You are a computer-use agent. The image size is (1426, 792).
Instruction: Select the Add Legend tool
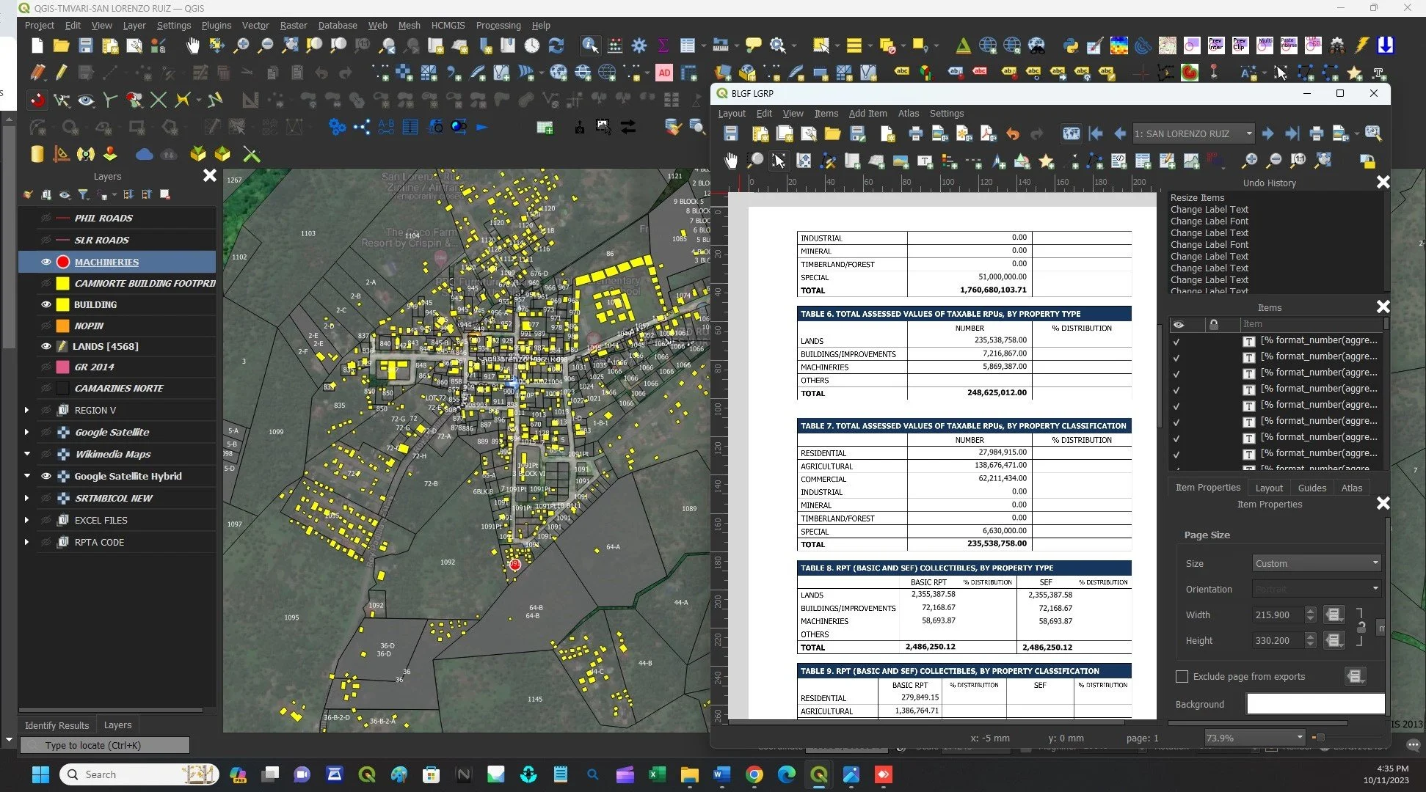[x=950, y=161]
